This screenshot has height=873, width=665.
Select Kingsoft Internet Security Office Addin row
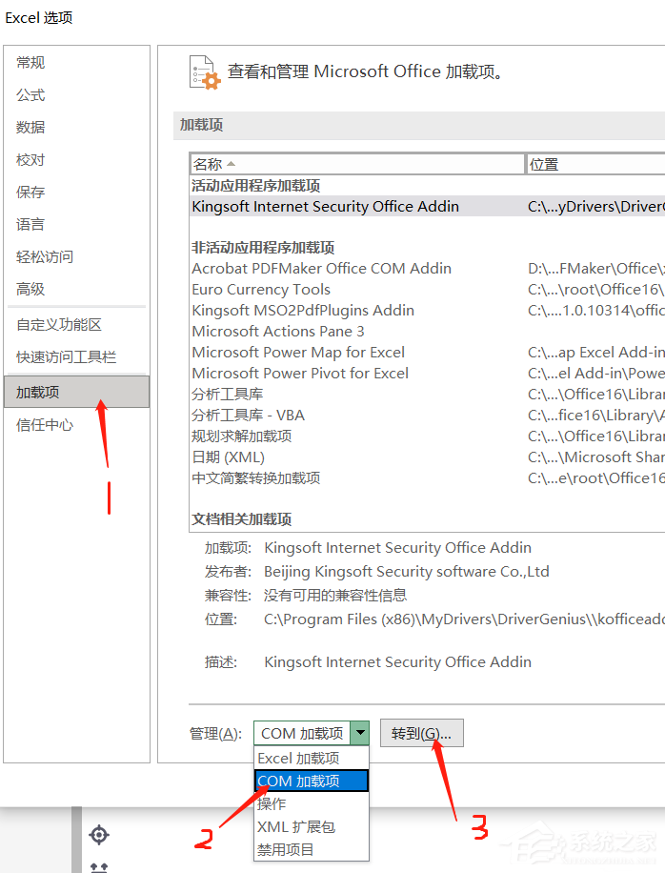coord(427,207)
